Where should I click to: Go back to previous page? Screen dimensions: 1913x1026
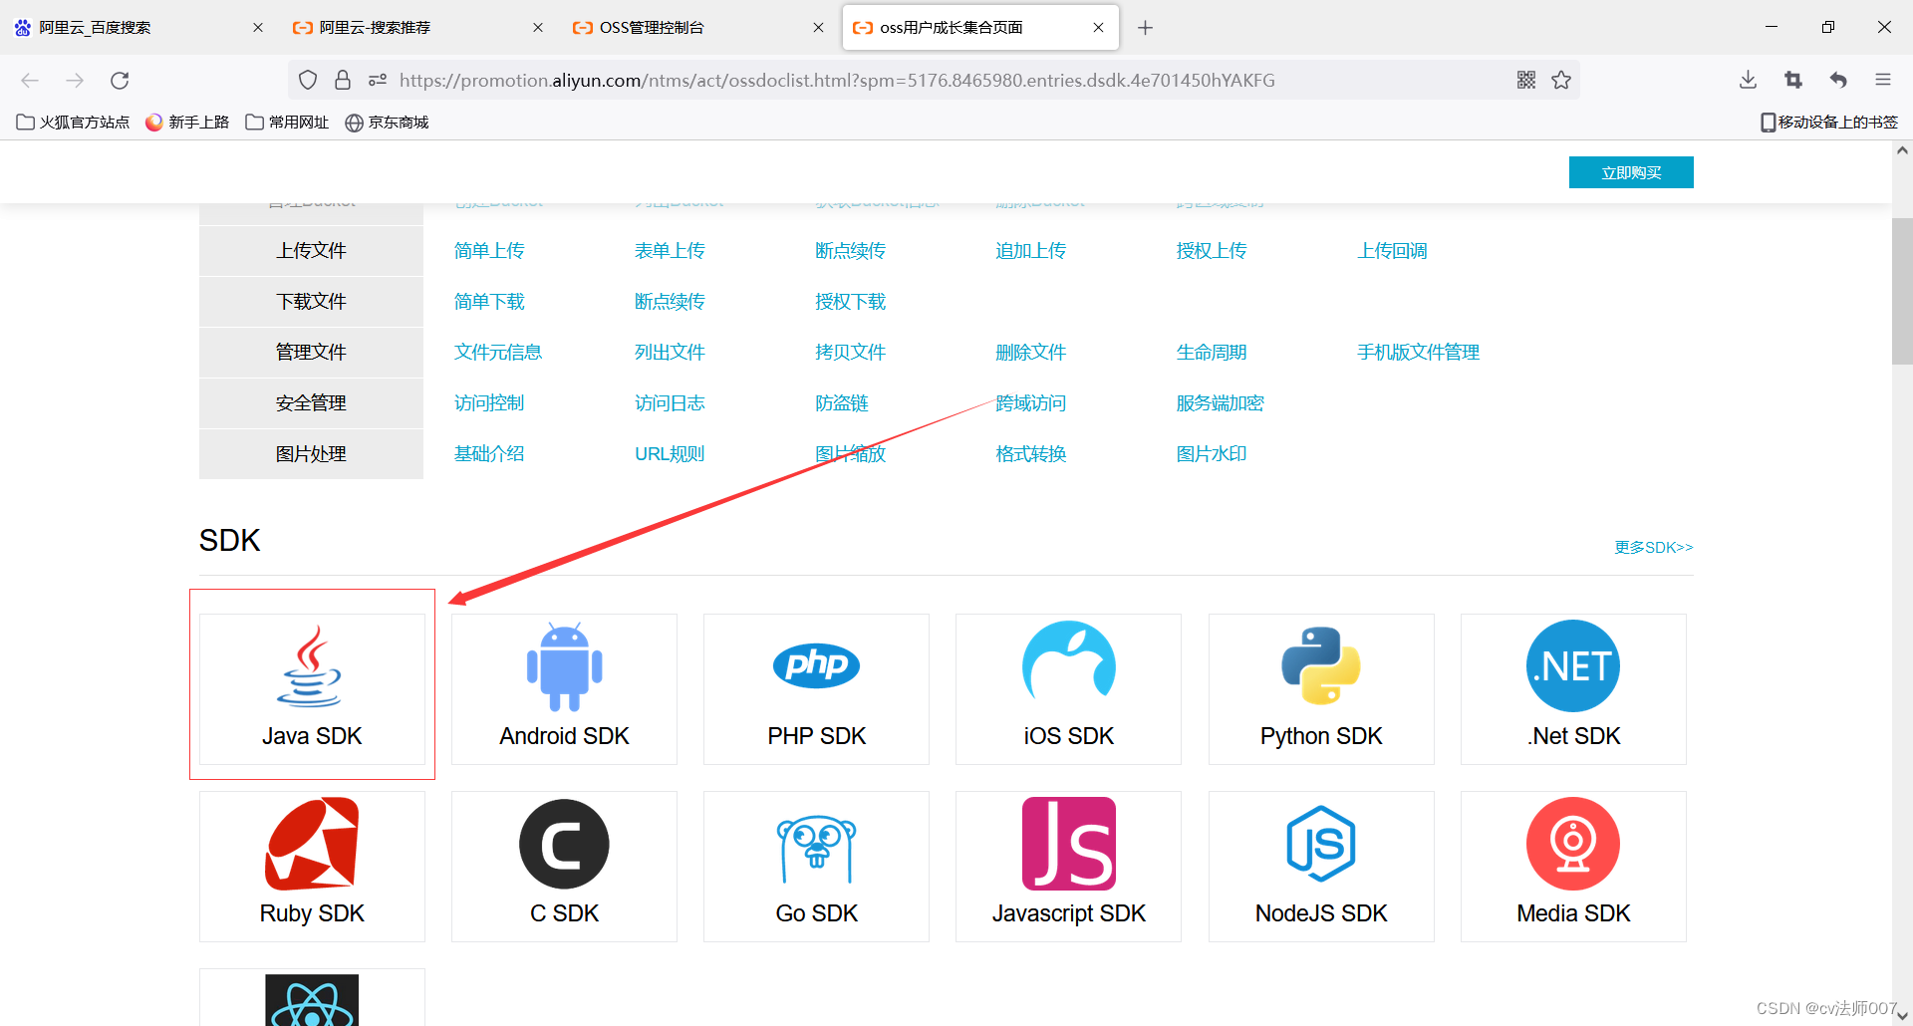coord(30,80)
